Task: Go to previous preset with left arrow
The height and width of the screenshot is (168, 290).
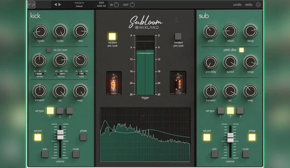Action: 55,5
